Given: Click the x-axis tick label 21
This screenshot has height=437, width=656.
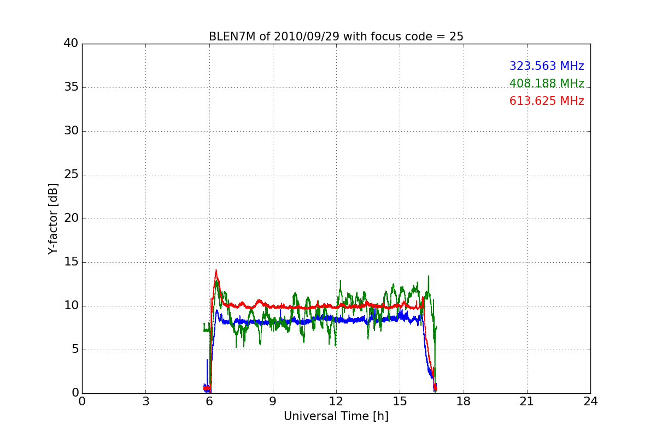Looking at the screenshot, I should pyautogui.click(x=527, y=401).
